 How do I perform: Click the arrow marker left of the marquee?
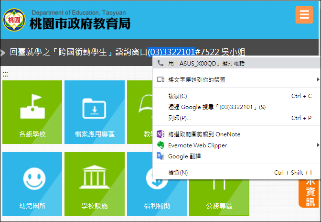pos(3,53)
